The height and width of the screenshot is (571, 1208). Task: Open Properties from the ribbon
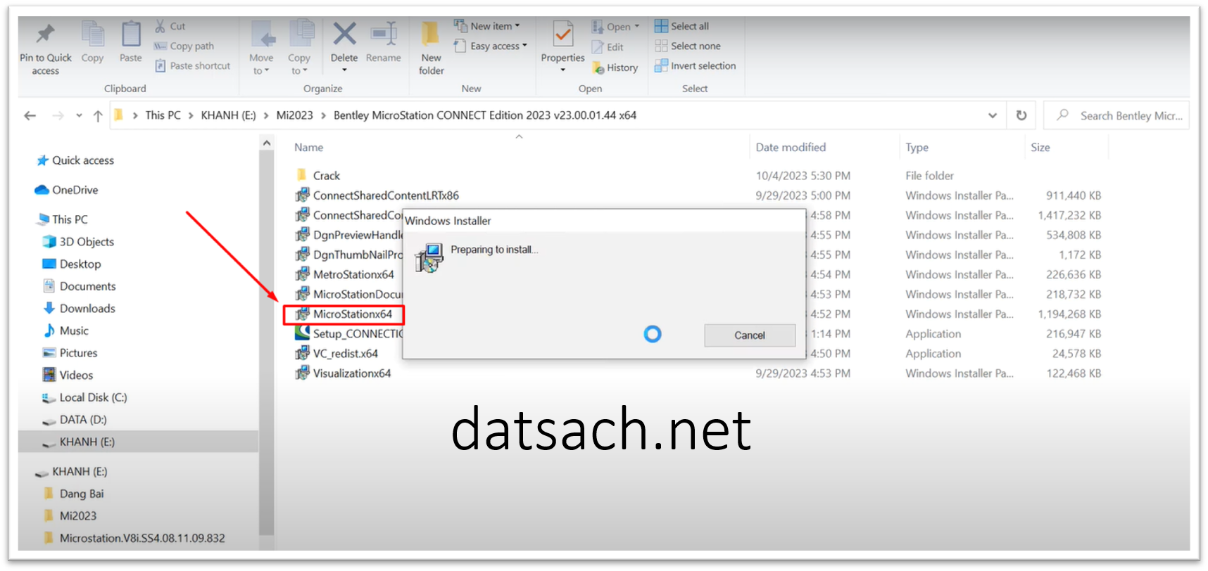(562, 46)
